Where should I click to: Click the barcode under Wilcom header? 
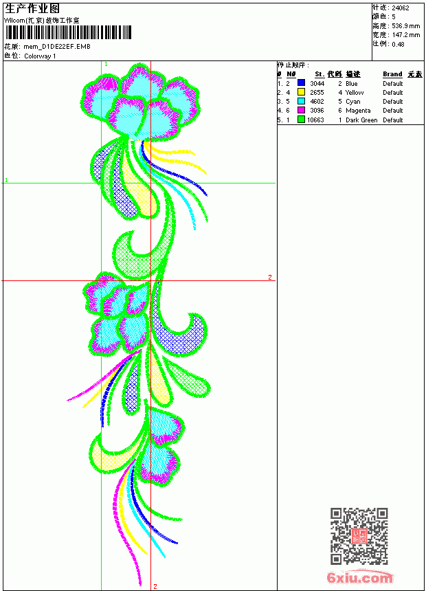[x=68, y=32]
